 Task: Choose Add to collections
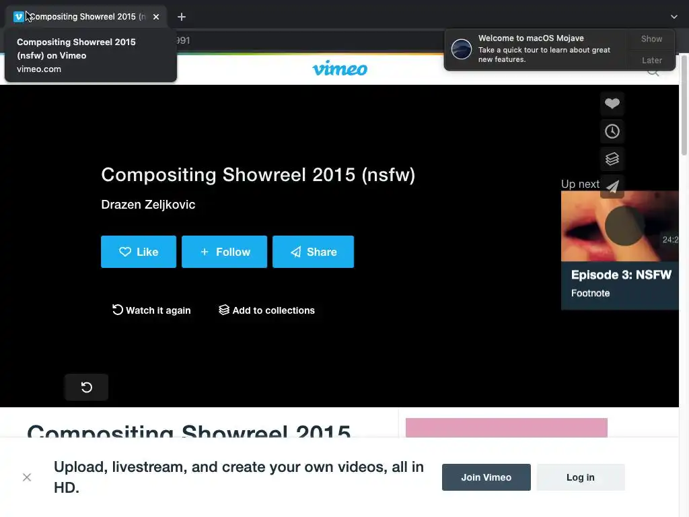266,310
